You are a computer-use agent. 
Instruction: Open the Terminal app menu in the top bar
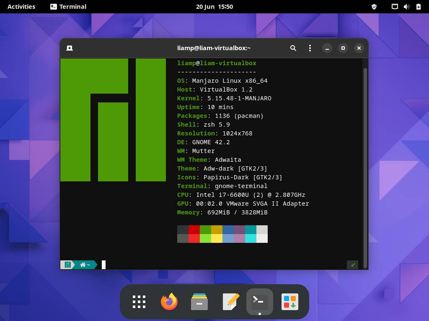pyautogui.click(x=69, y=6)
